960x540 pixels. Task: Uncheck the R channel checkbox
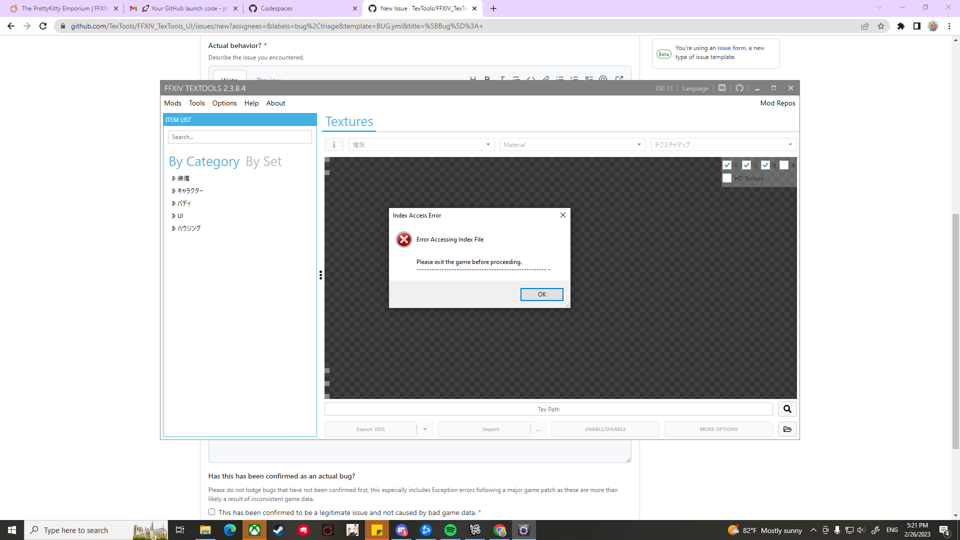(x=728, y=164)
